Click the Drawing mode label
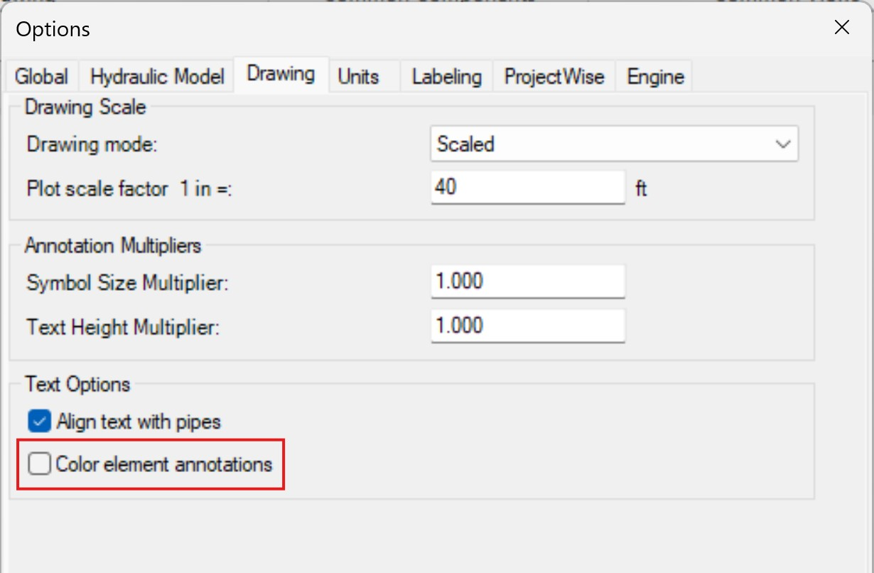This screenshot has height=573, width=874. point(92,144)
